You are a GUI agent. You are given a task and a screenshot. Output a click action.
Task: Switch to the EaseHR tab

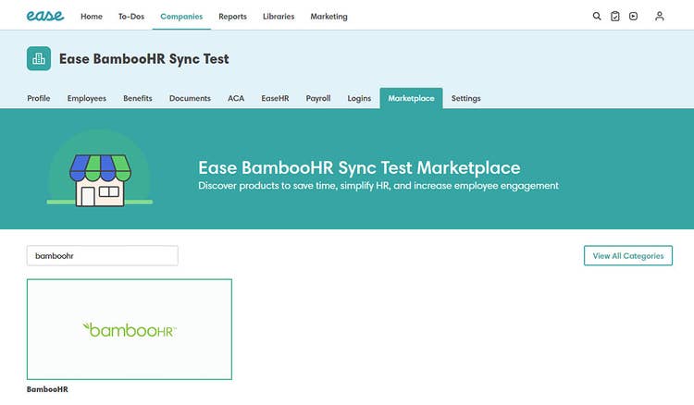pyautogui.click(x=275, y=98)
